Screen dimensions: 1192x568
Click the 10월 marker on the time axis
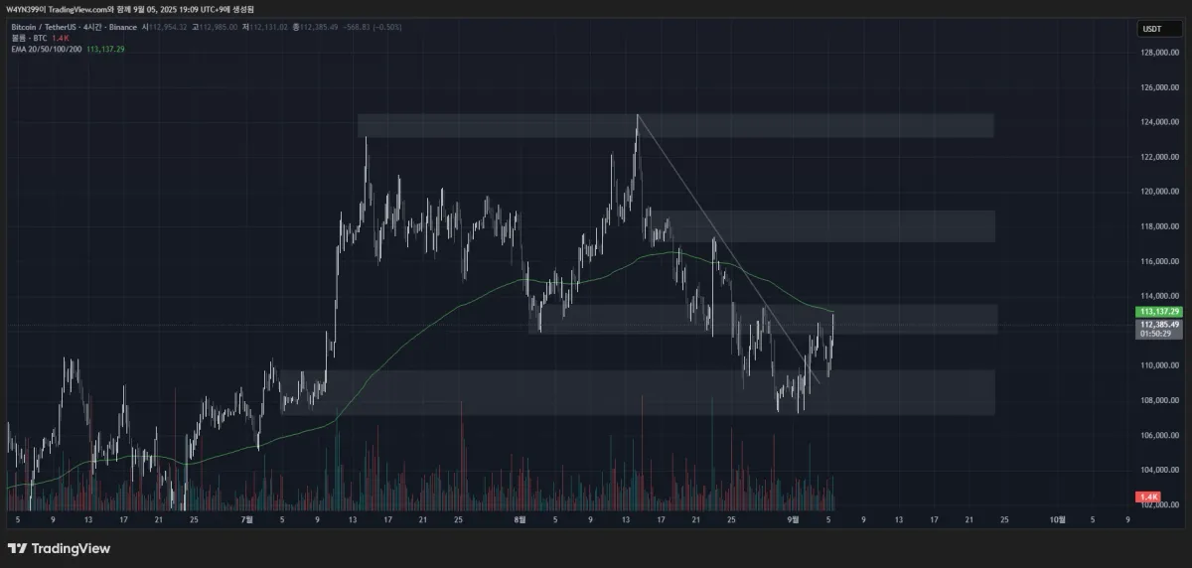pyautogui.click(x=1059, y=518)
